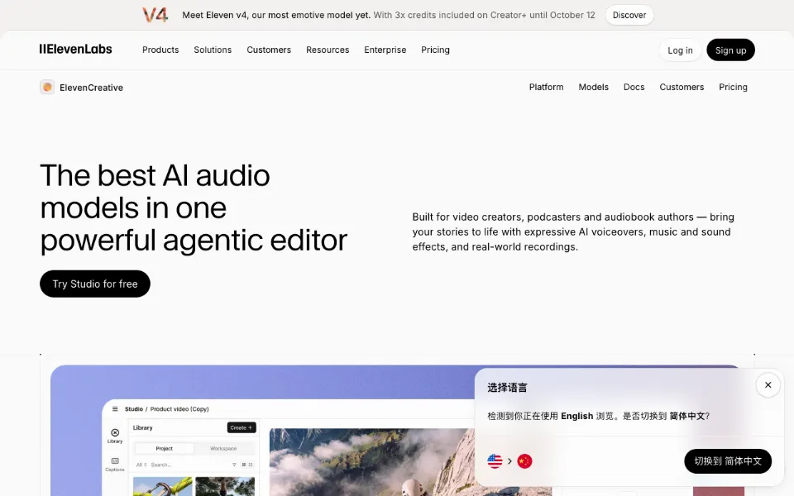The image size is (794, 496).
Task: Click the Create + button in Library
Action: (242, 427)
